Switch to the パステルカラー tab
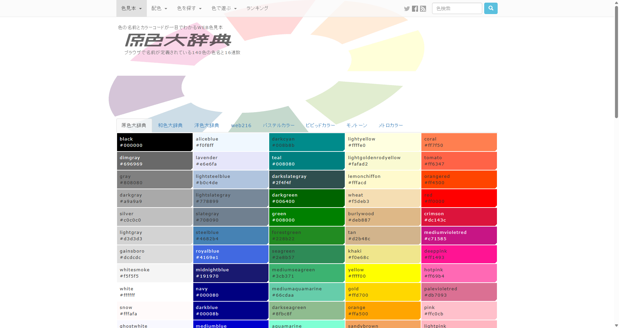619x328 pixels. [279, 125]
